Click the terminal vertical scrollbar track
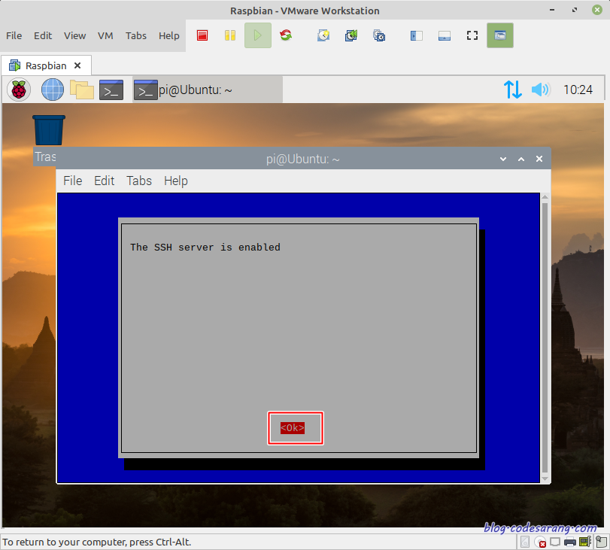Image resolution: width=610 pixels, height=550 pixels. [545, 338]
